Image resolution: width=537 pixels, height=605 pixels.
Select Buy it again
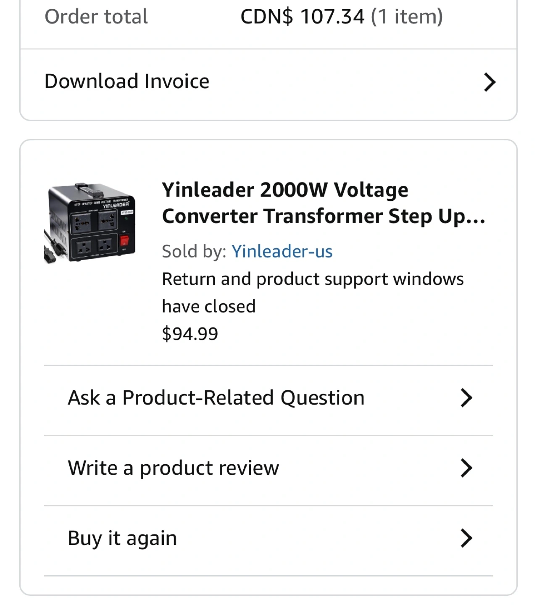click(122, 538)
